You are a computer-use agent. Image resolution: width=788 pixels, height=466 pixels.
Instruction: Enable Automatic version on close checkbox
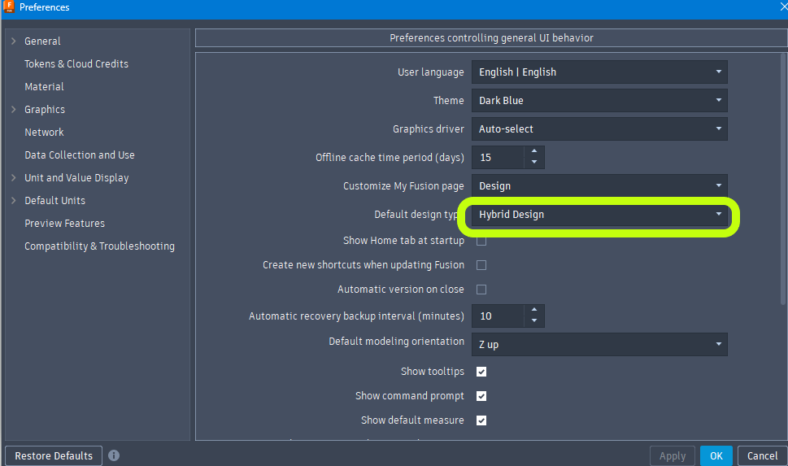pos(481,290)
